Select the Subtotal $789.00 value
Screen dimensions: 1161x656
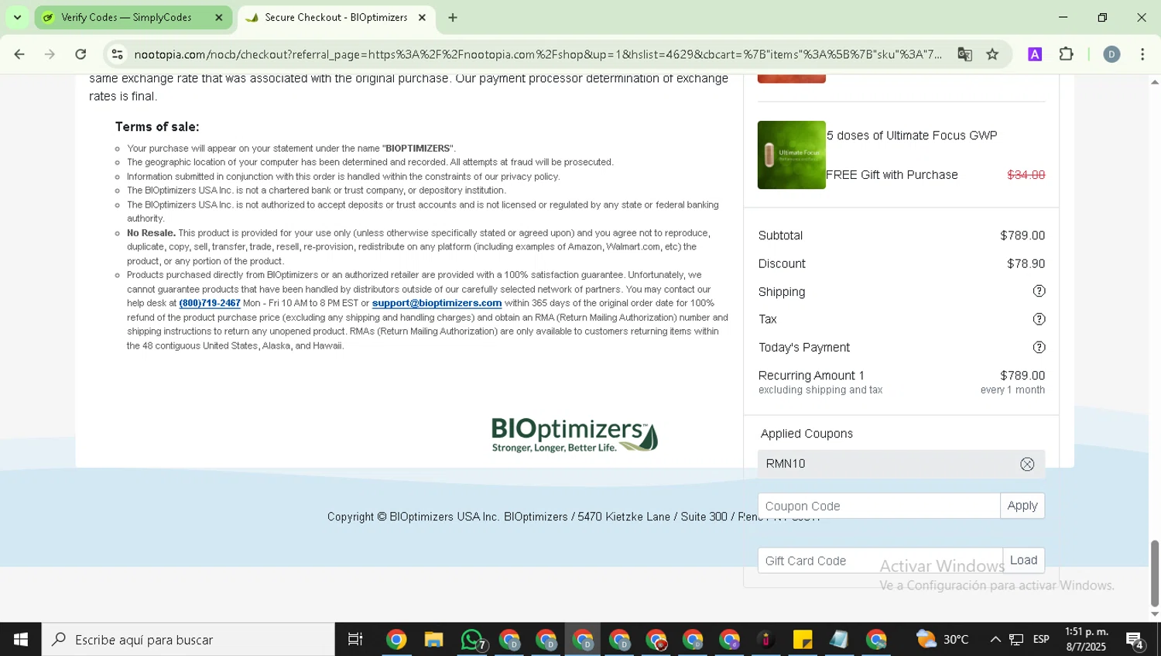pos(1022,235)
